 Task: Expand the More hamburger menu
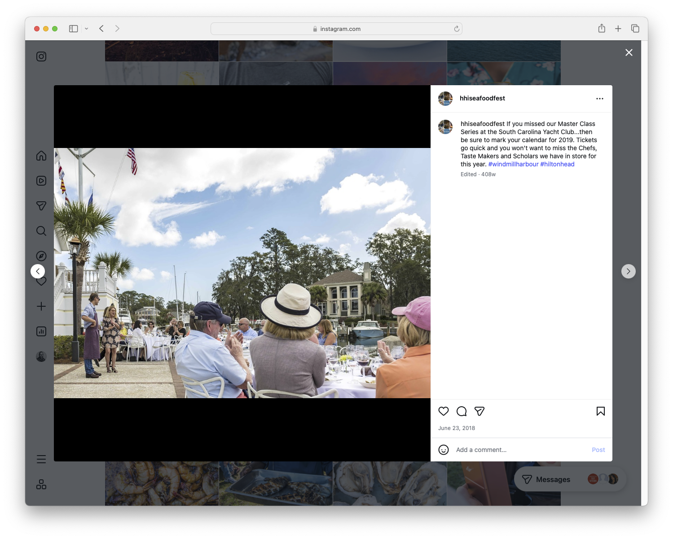click(x=41, y=459)
